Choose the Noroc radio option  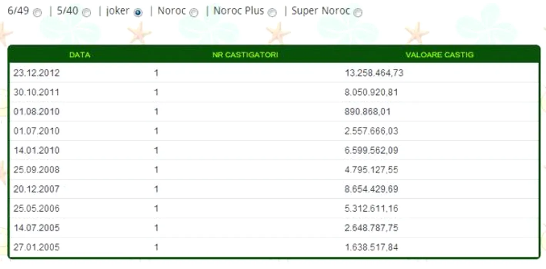[194, 13]
